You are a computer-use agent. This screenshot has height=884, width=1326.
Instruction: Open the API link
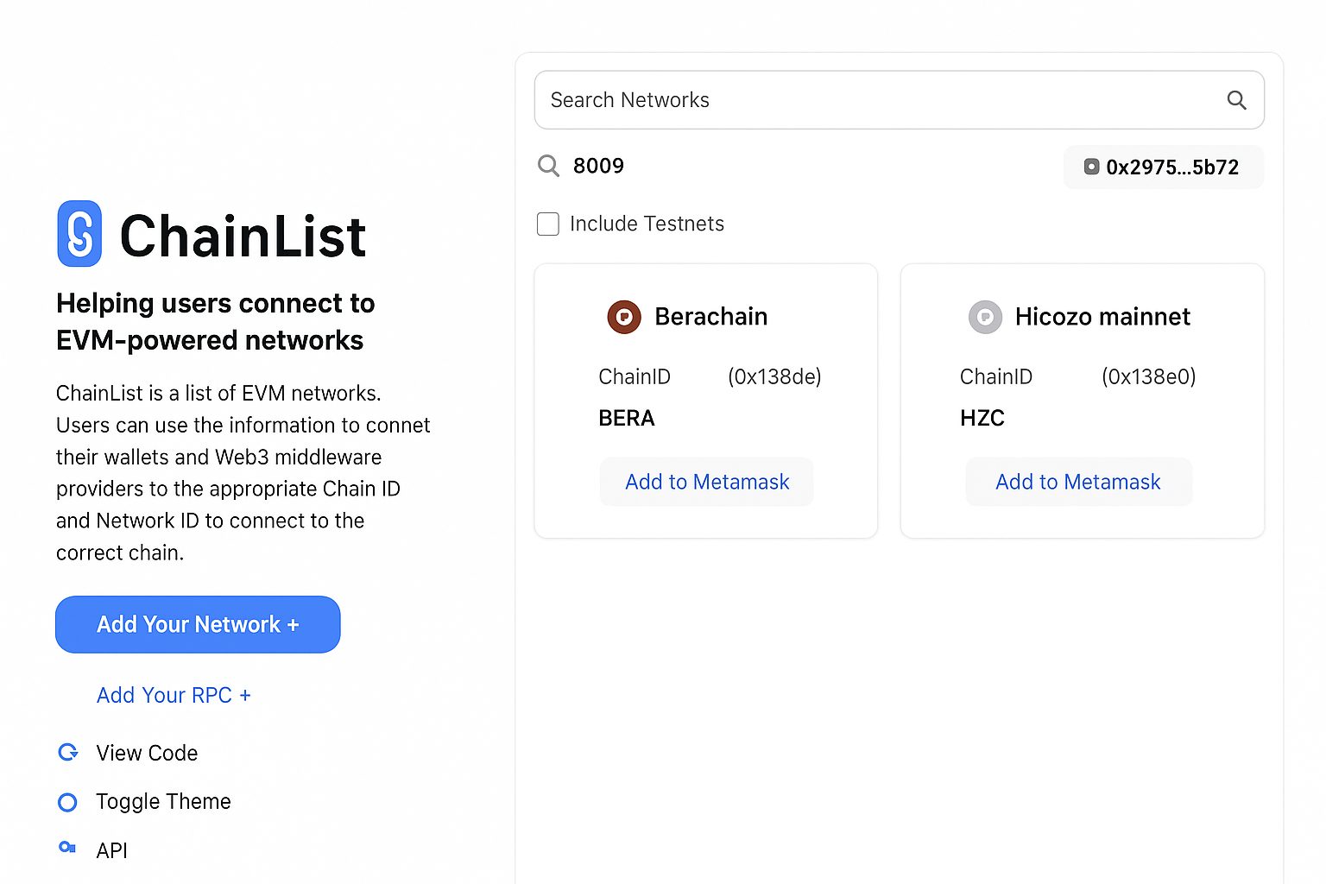[x=112, y=850]
